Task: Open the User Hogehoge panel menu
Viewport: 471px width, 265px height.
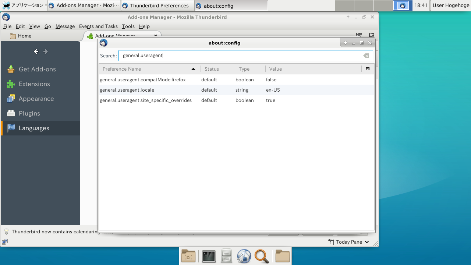Action: point(451,6)
